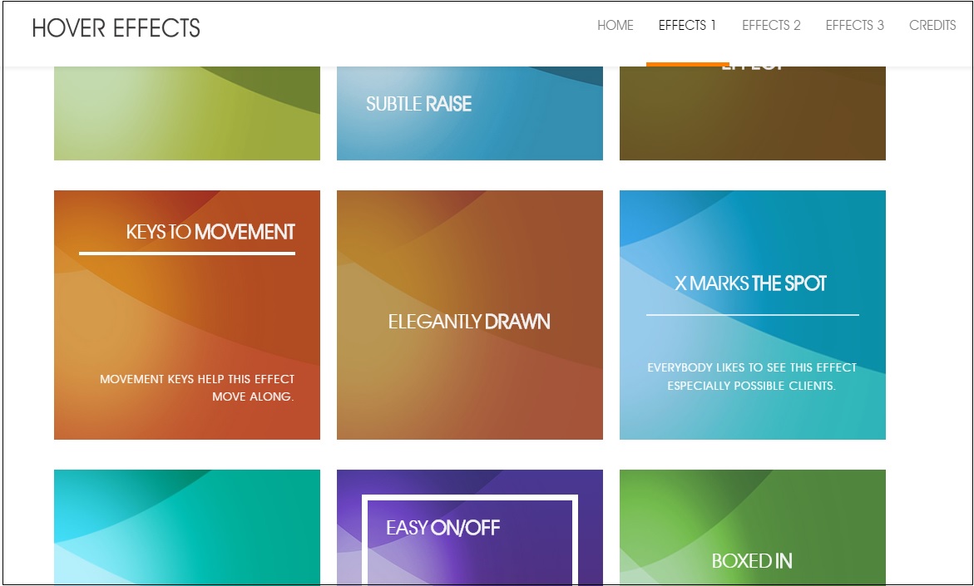Click the untitled green tile in the top row
The height and width of the screenshot is (586, 974).
[x=187, y=113]
